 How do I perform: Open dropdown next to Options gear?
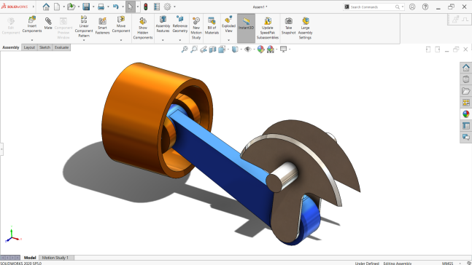174,7
